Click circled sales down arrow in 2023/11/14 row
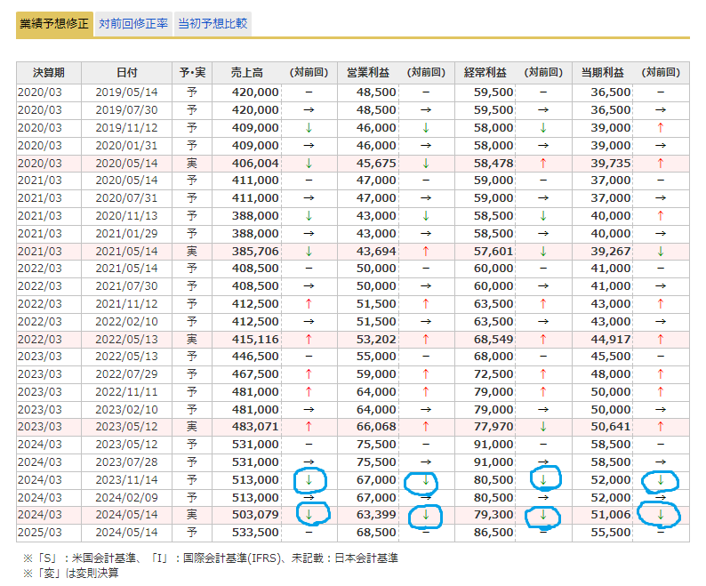The height and width of the screenshot is (586, 706). click(x=309, y=480)
